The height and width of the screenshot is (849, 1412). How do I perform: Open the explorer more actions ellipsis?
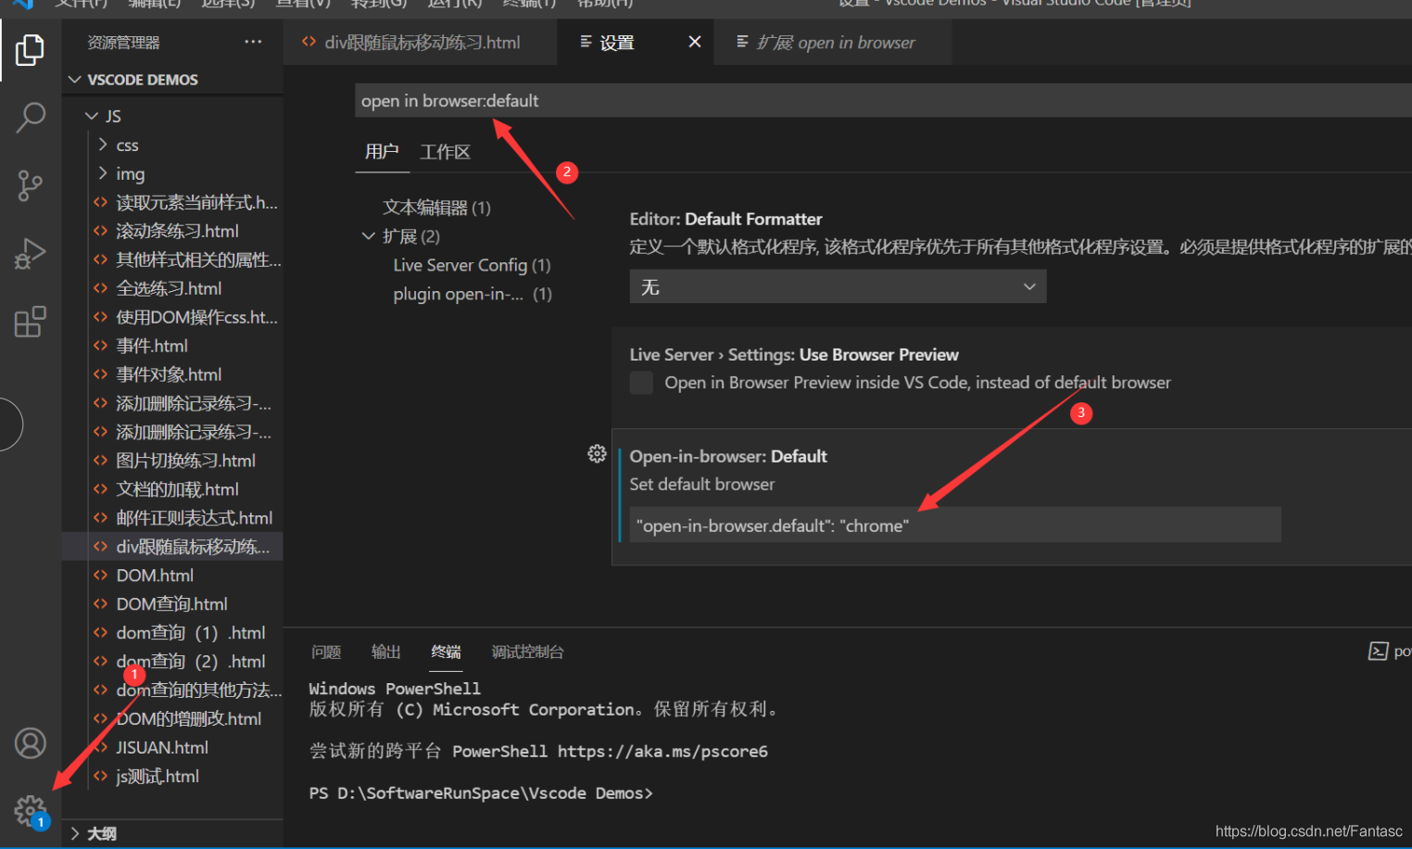253,42
